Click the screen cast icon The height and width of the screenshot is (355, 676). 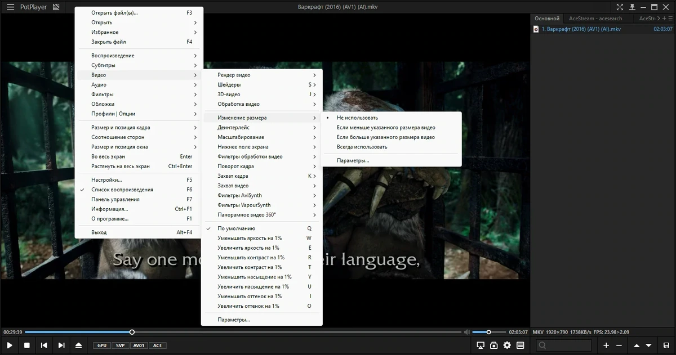click(x=481, y=345)
